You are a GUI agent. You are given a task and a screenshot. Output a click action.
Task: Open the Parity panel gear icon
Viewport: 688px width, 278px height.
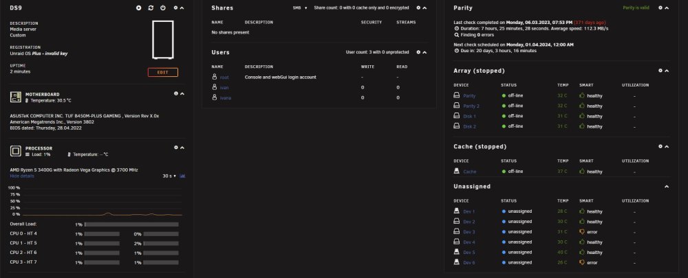tap(660, 8)
